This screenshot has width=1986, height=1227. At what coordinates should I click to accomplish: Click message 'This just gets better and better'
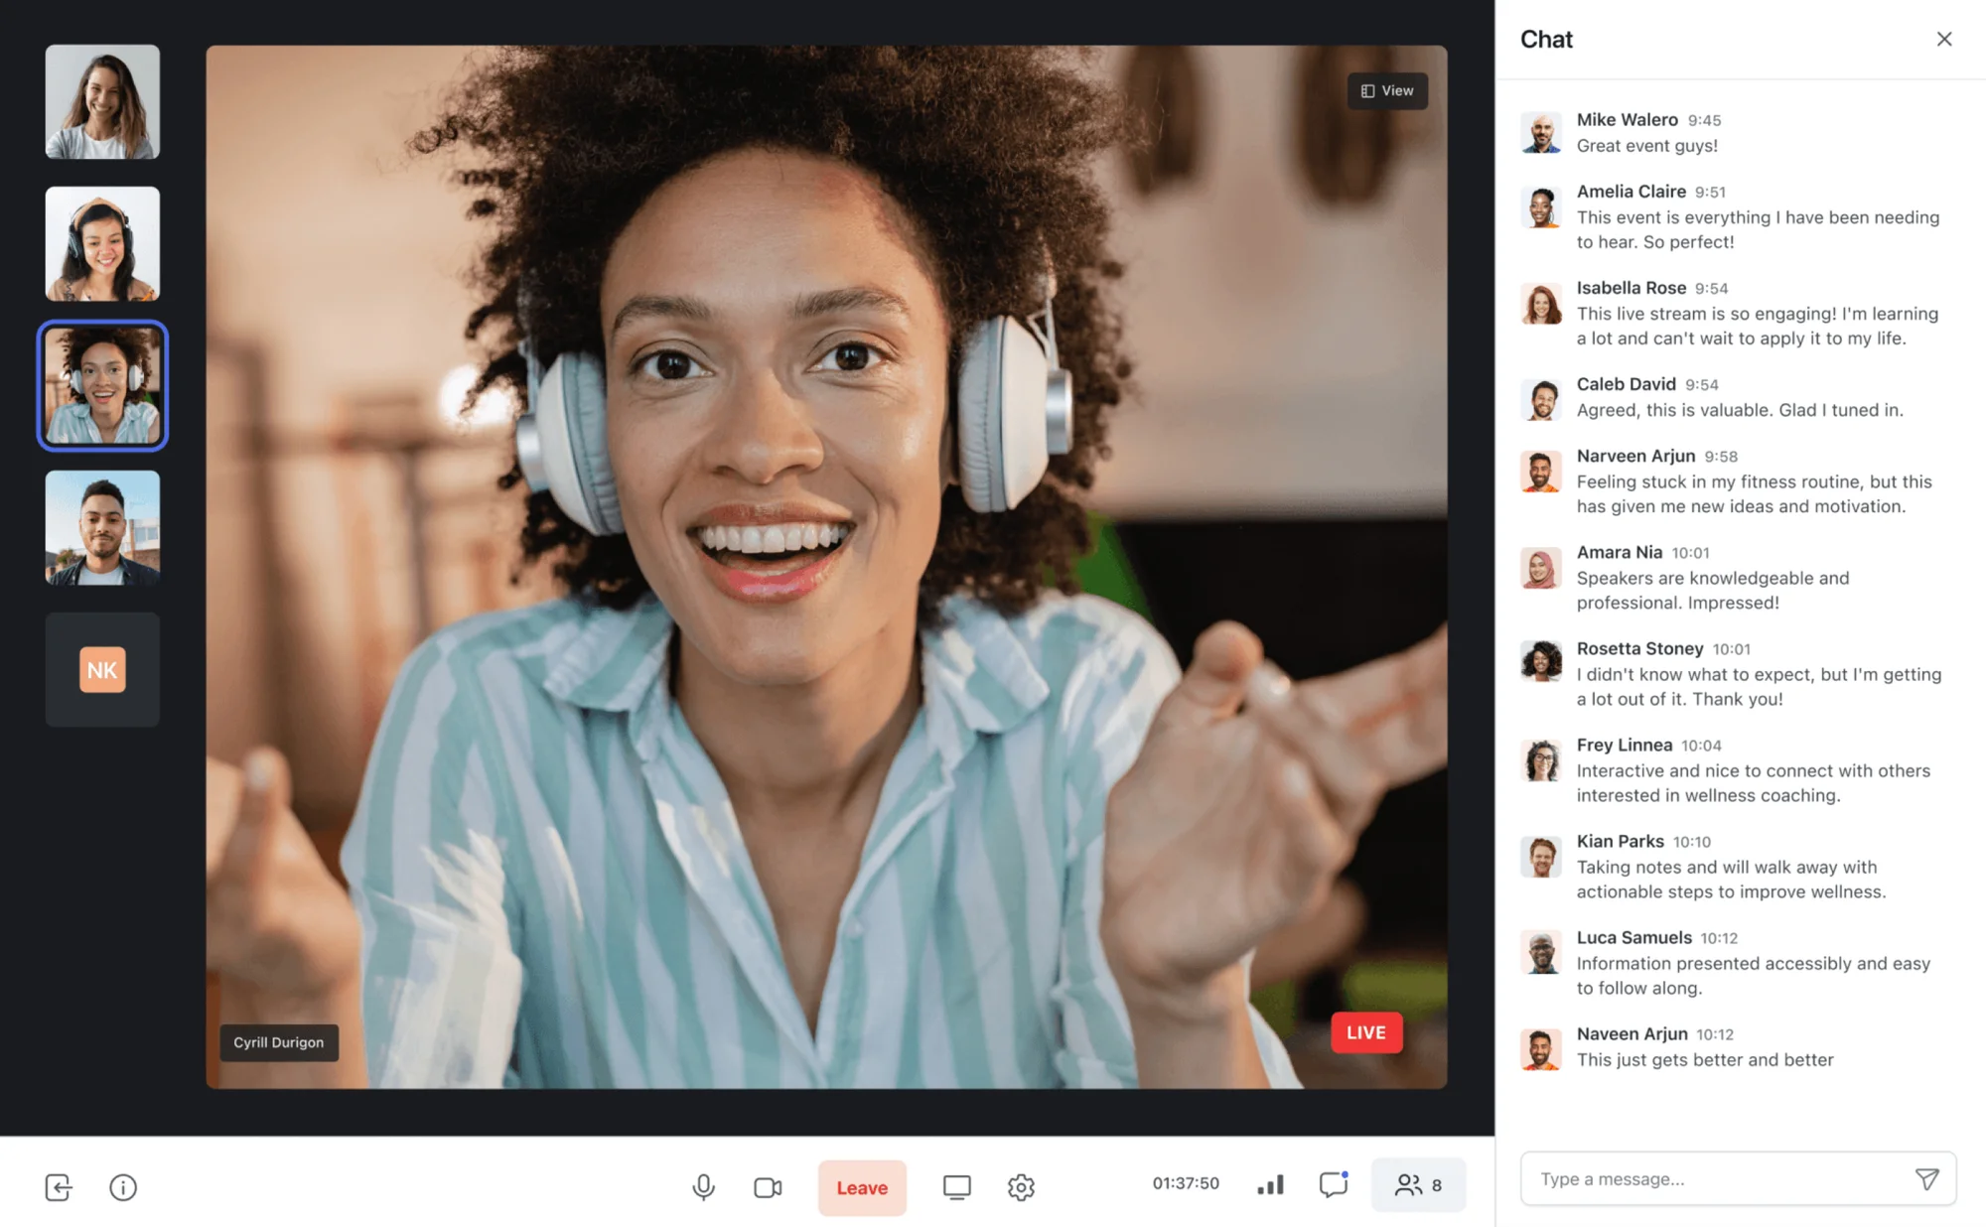click(x=1705, y=1059)
